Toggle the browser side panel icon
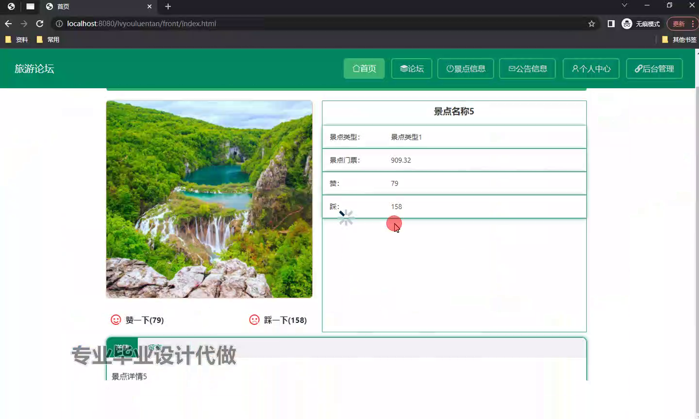The image size is (699, 419). (x=611, y=23)
